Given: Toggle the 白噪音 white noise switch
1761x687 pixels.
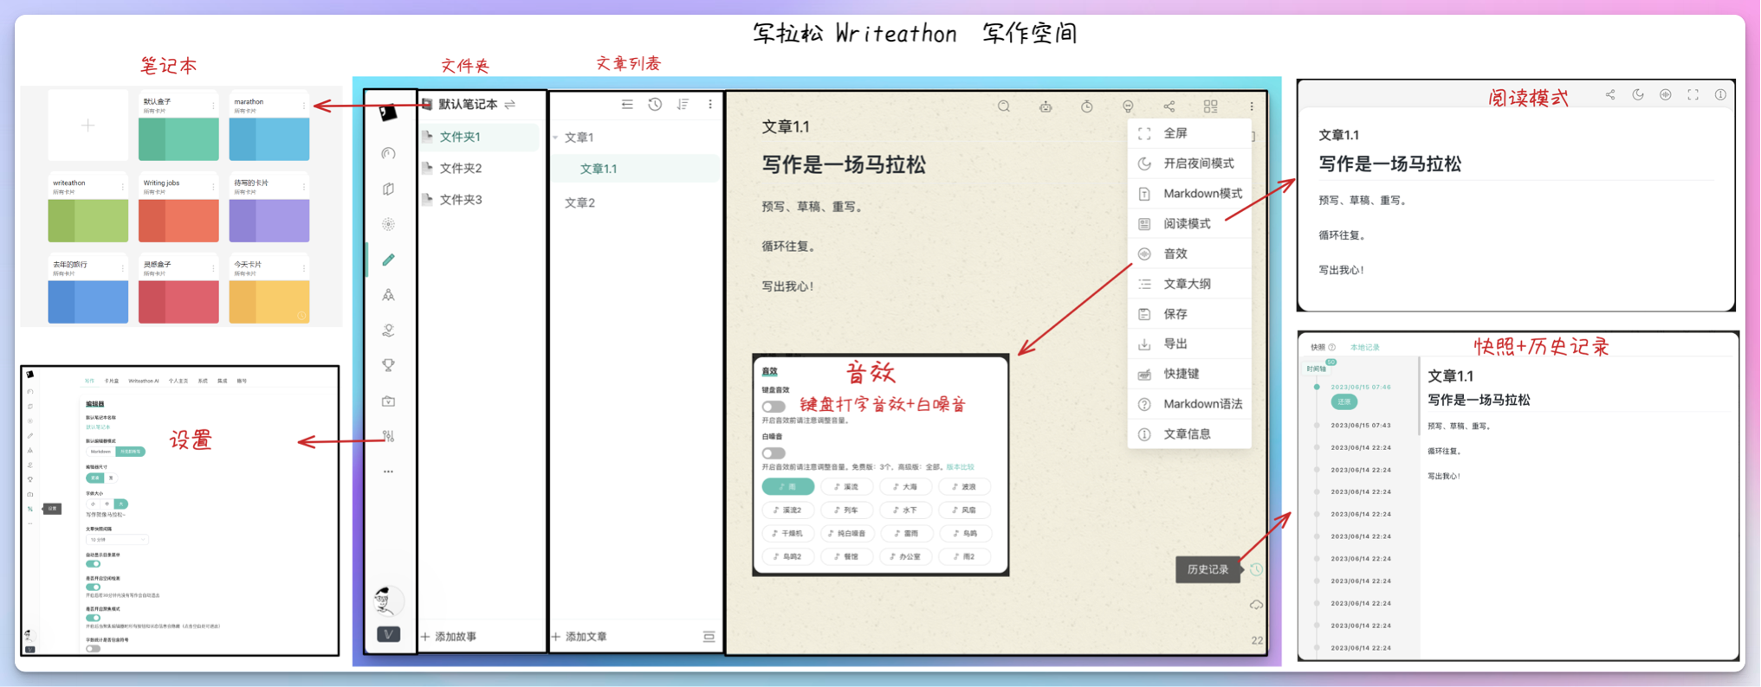Looking at the screenshot, I should point(774,453).
